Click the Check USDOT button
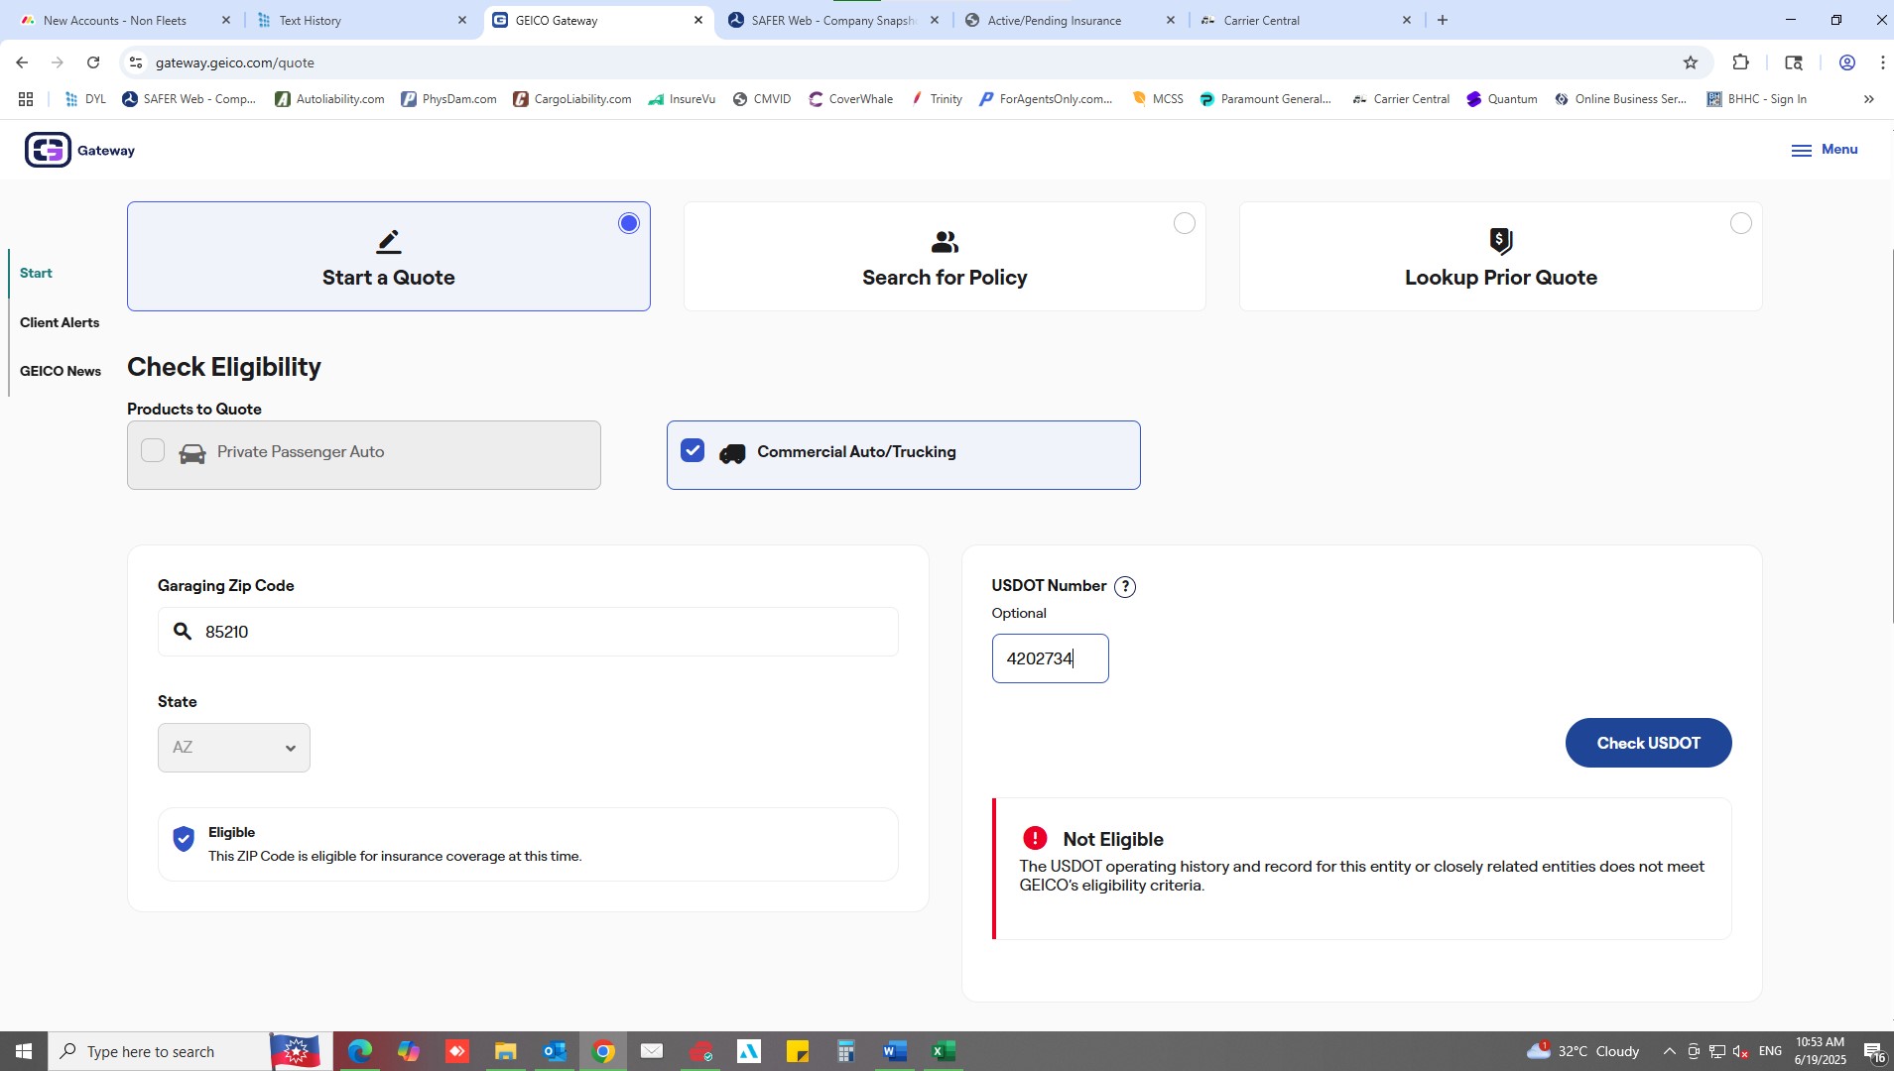Viewport: 1894px width, 1071px height. coord(1648,743)
